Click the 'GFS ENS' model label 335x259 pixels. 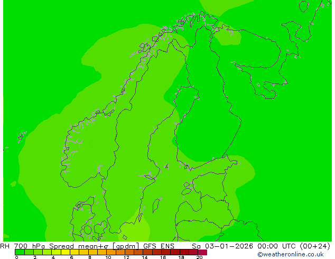click(159, 246)
